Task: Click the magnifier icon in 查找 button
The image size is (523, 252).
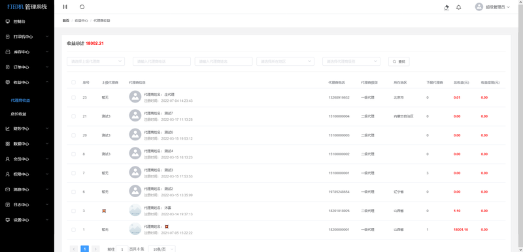Action: 394,61
